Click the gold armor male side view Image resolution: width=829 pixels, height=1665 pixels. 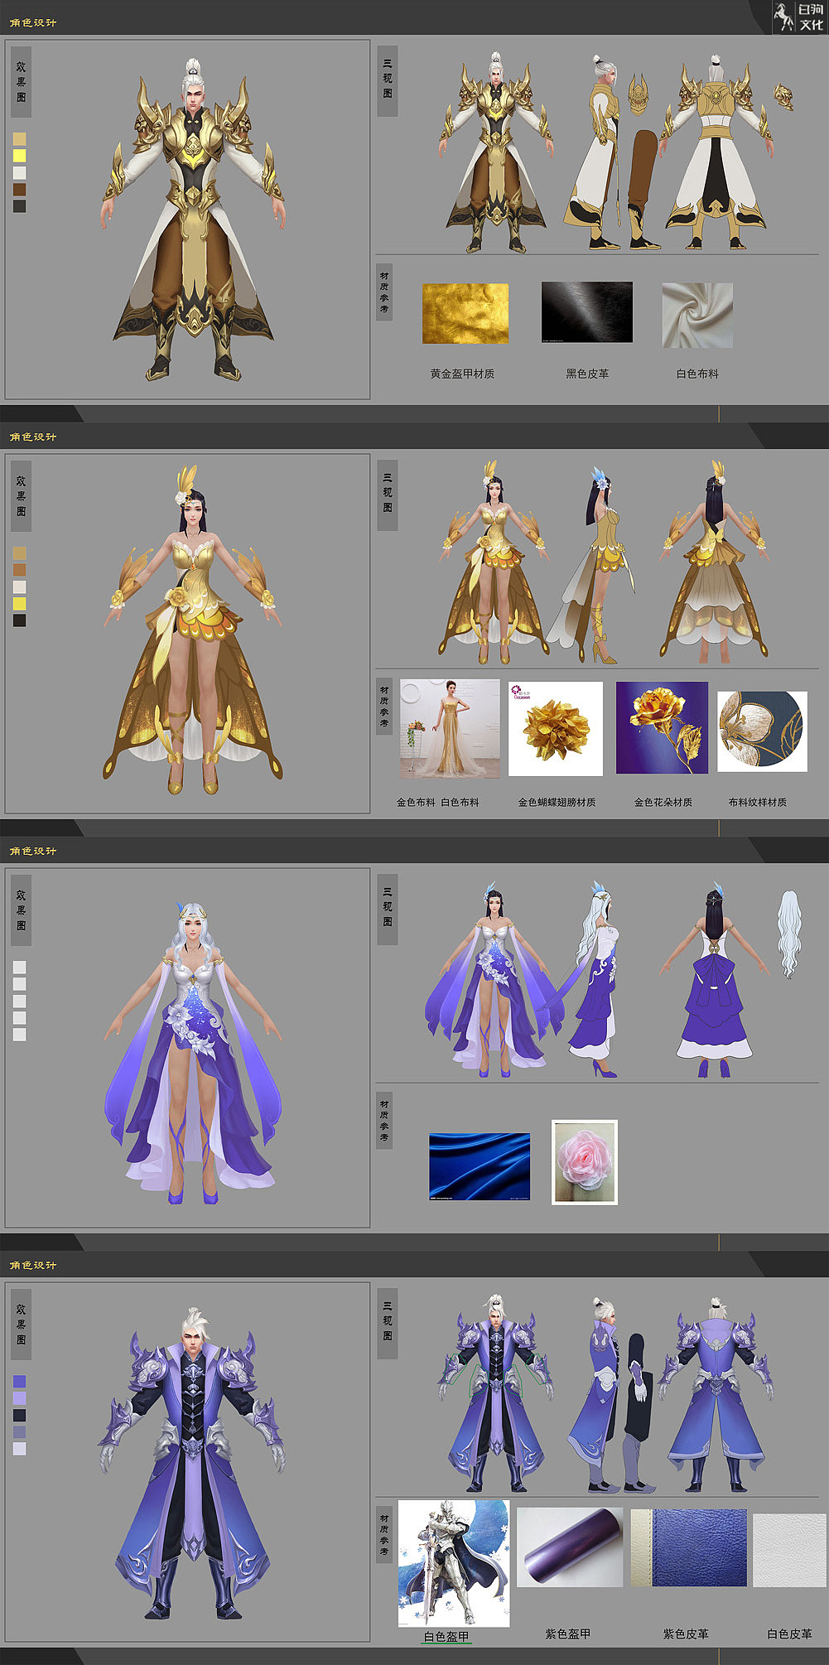click(x=595, y=153)
